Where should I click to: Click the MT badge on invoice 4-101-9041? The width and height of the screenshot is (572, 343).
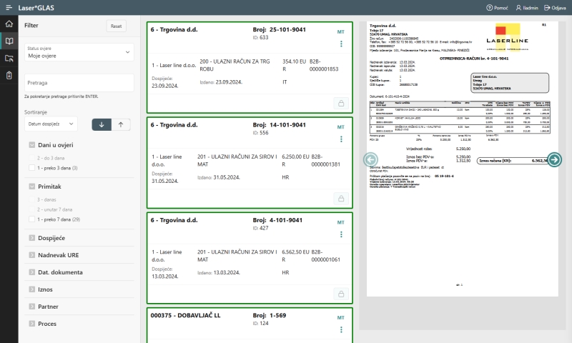[x=341, y=222]
